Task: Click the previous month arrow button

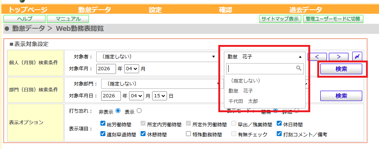Action: [317, 56]
